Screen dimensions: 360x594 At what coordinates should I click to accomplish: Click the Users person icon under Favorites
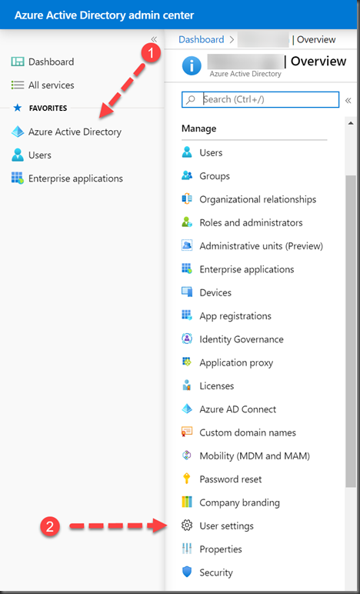click(18, 155)
